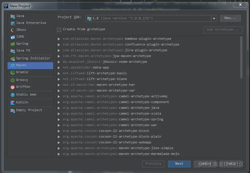The image size is (250, 173).
Task: Select Groovy in project type list
Action: point(30,80)
